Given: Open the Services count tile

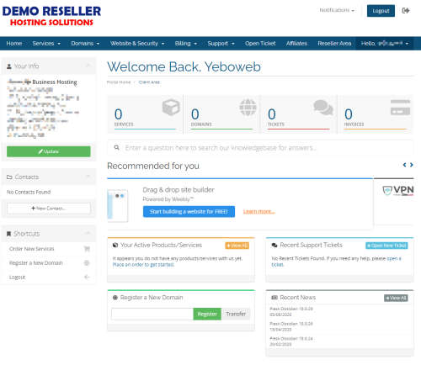Looking at the screenshot, I should point(145,114).
